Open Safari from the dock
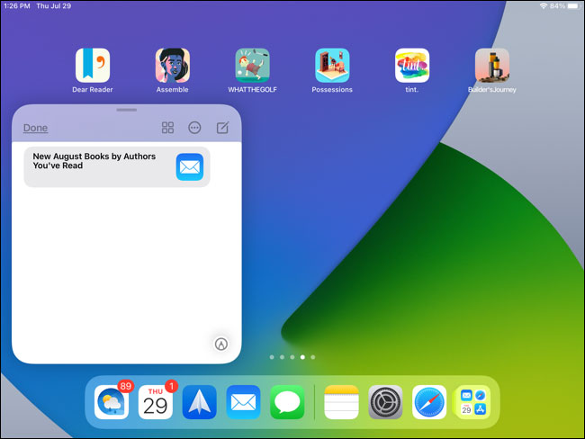This screenshot has width=585, height=439. coord(429,402)
